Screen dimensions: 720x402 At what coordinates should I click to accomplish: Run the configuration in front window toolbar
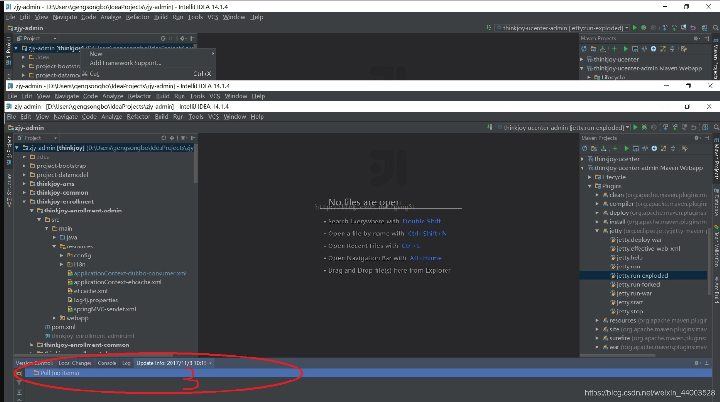point(635,127)
